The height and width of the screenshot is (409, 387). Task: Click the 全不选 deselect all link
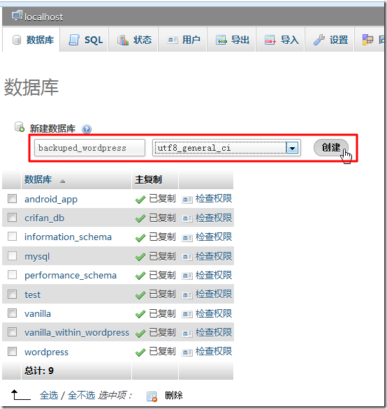coord(82,396)
